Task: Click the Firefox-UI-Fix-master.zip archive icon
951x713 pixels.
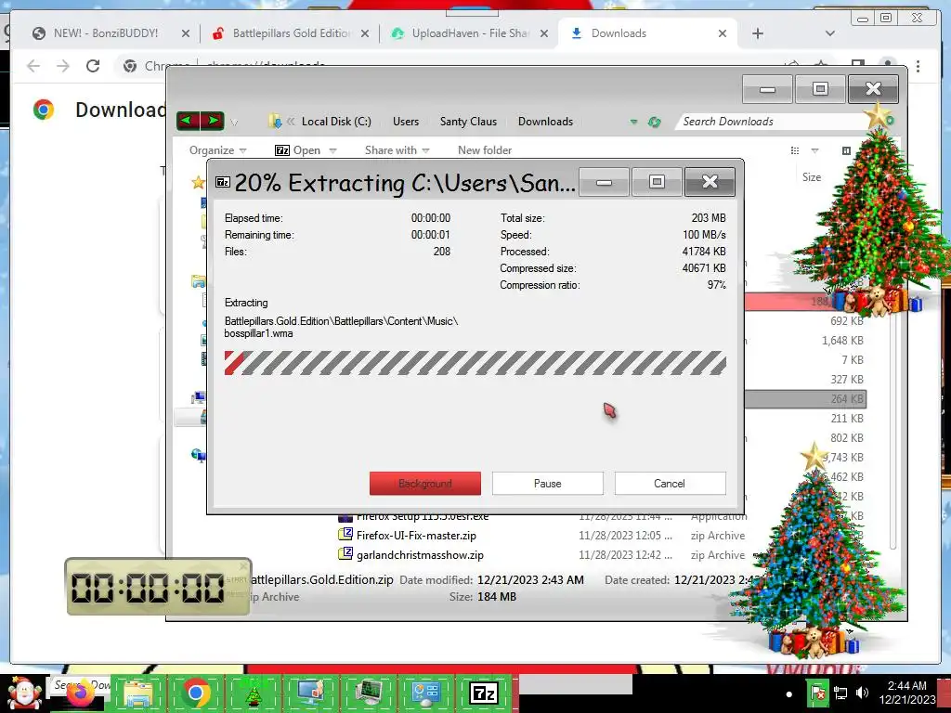Action: (345, 534)
